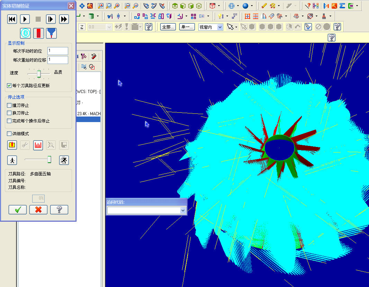369x287 pixels.
Task: Fast forward the simulation to the end
Action: click(64, 19)
